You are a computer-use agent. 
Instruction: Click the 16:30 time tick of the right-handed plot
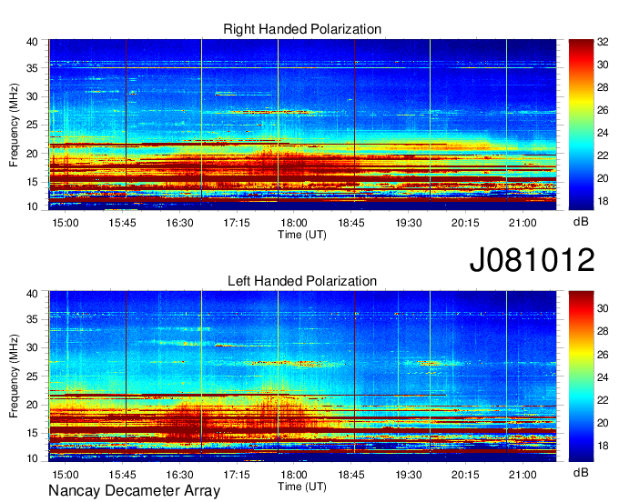tap(179, 223)
